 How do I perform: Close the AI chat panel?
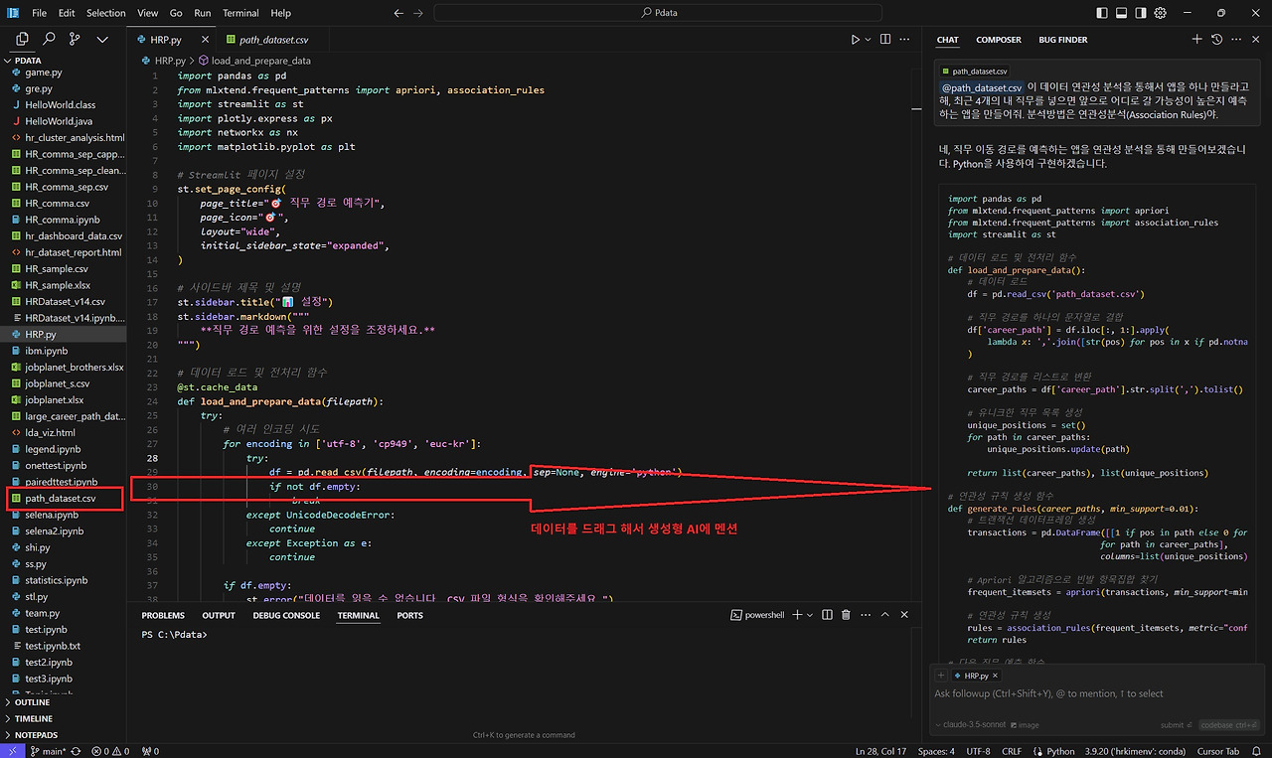(x=1257, y=40)
